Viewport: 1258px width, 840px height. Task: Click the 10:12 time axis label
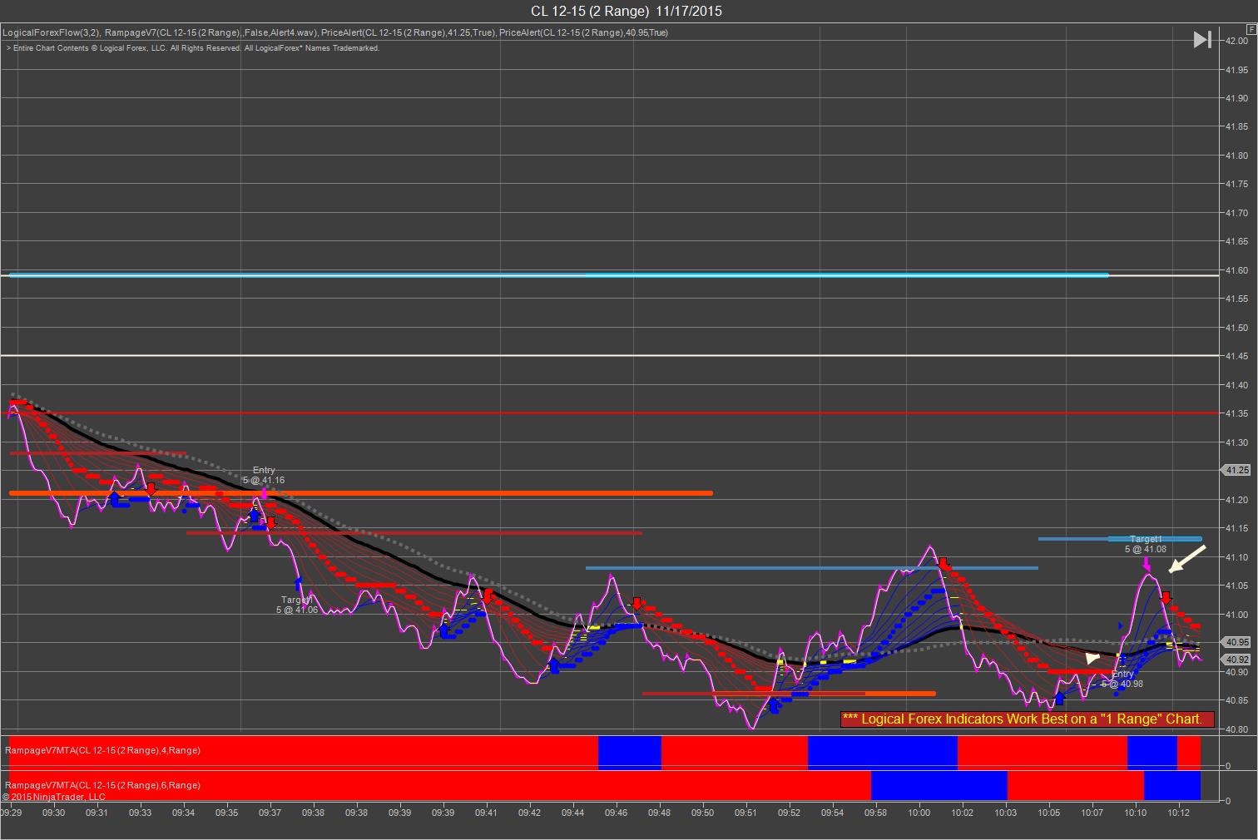click(x=1179, y=813)
